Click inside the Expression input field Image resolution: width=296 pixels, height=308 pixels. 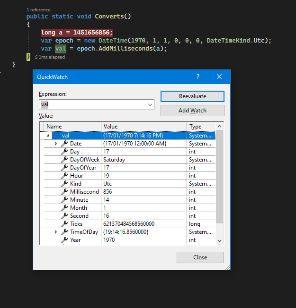pyautogui.click(x=93, y=105)
